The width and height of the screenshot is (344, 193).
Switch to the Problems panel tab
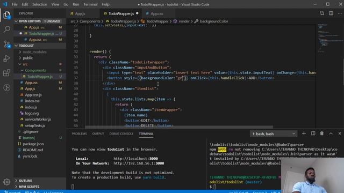[79, 133]
